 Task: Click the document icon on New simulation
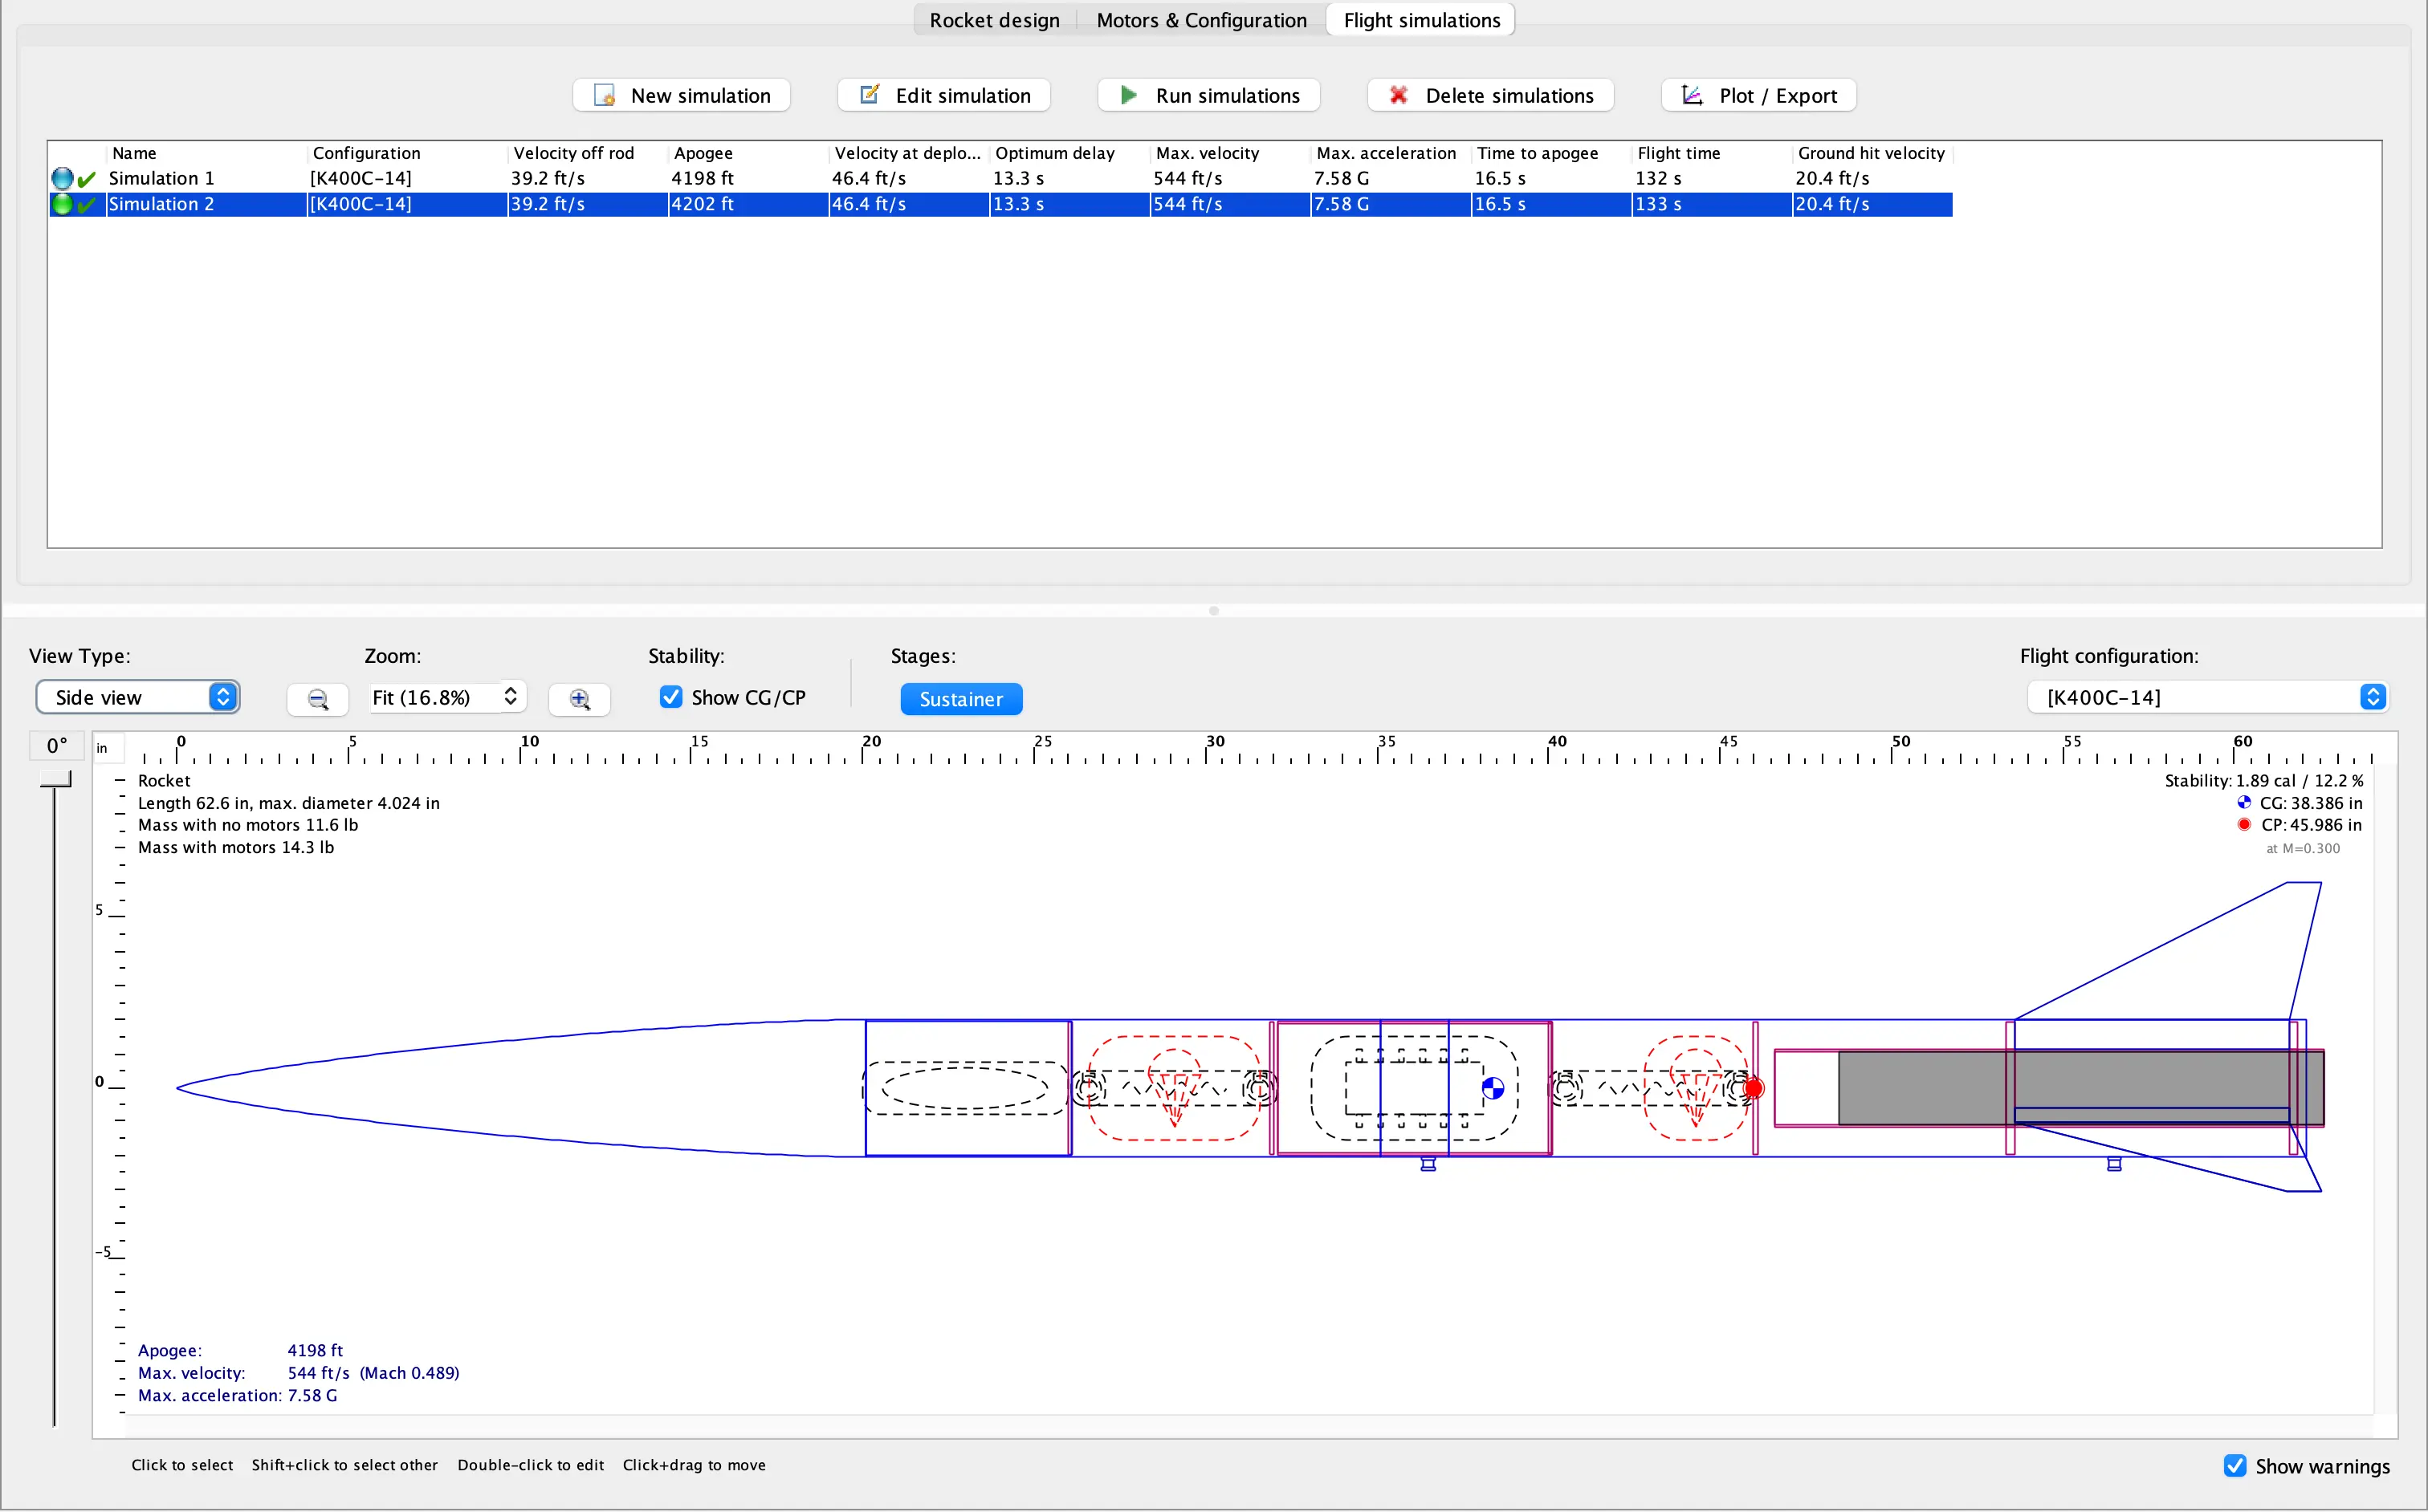point(603,95)
